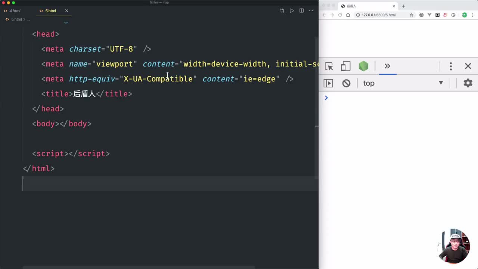Expand the breadcrumb ellipsis after 5.html
Screen dimensions: 478x269
coord(28,19)
